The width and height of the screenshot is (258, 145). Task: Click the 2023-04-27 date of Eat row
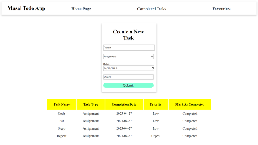click(124, 121)
